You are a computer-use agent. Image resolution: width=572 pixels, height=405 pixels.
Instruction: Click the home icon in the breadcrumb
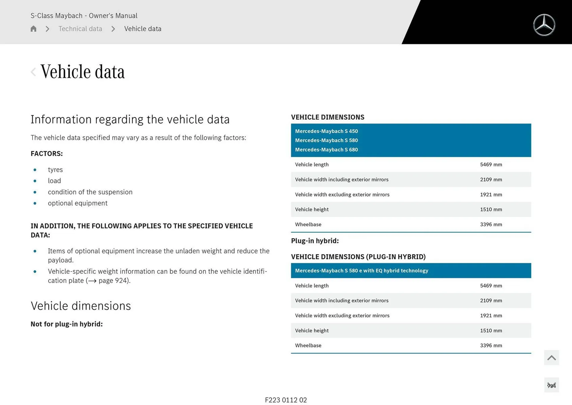(x=33, y=29)
